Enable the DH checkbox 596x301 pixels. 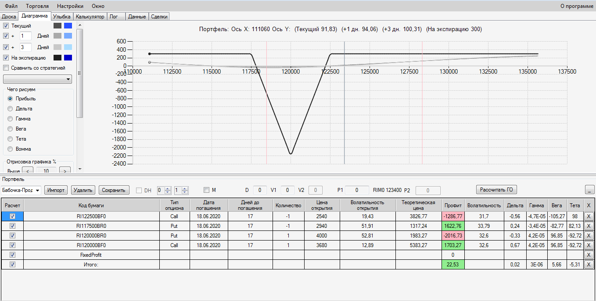pyautogui.click(x=139, y=190)
